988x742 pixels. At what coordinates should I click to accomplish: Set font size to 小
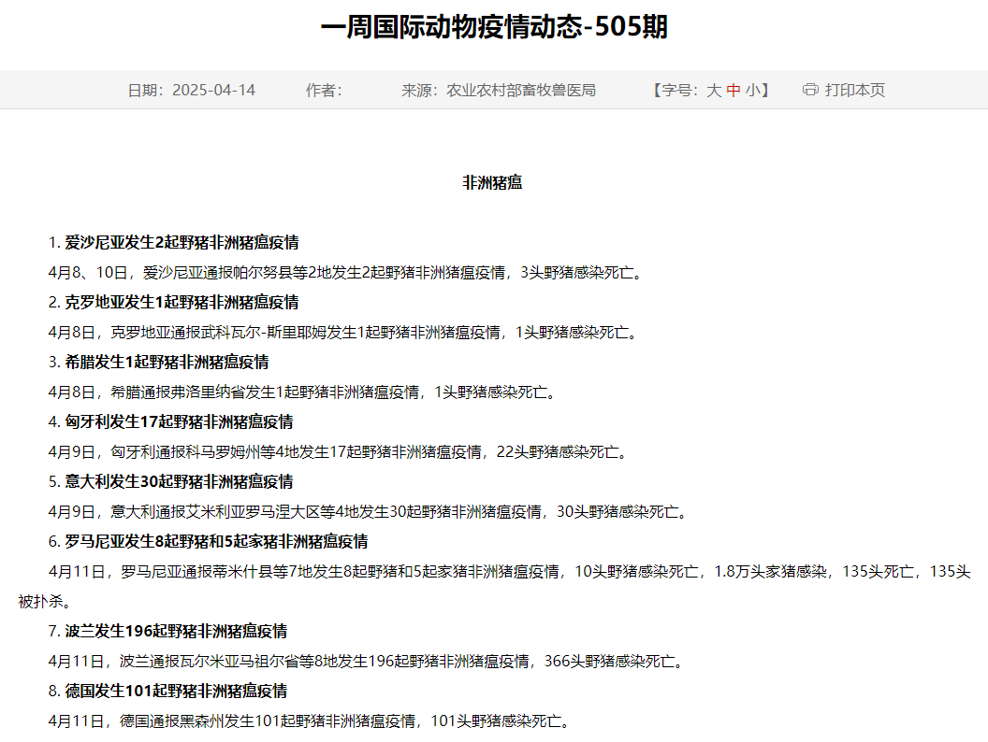tap(752, 90)
